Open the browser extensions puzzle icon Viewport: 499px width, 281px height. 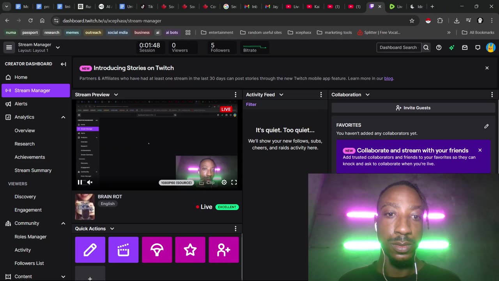[x=440, y=21]
